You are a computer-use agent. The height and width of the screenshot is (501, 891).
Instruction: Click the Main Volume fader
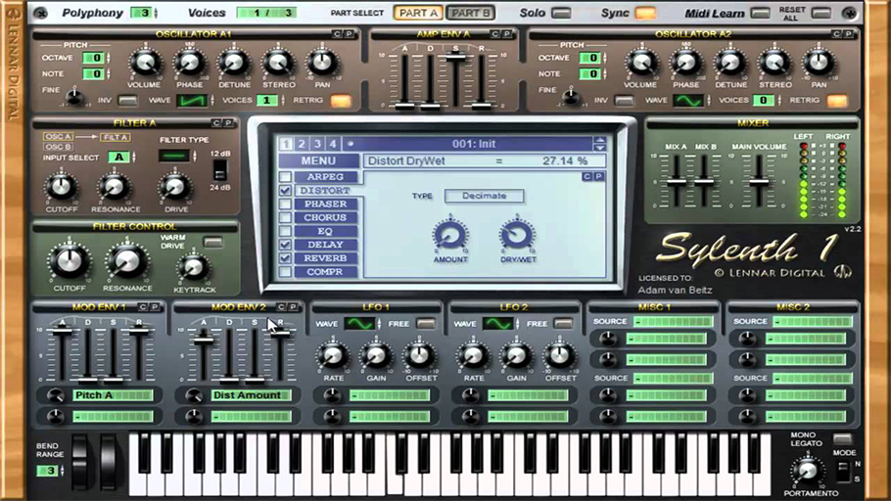point(759,182)
